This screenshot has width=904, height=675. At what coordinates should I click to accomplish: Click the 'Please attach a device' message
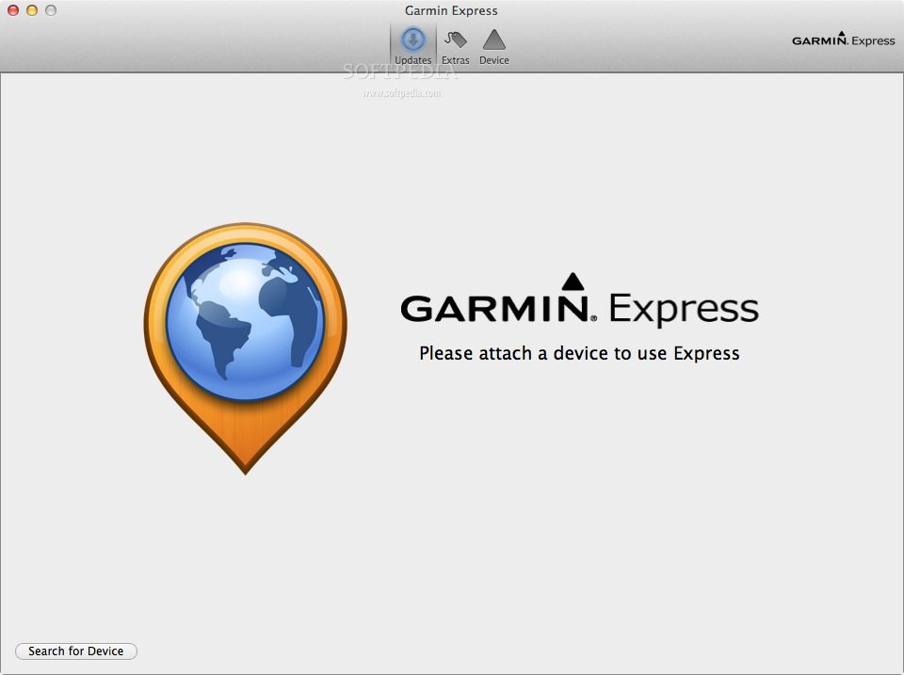579,353
